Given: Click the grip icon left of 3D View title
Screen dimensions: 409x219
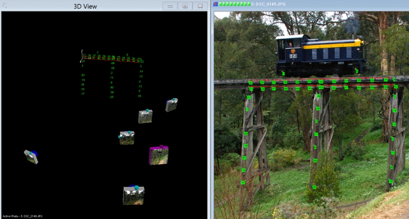Looking at the screenshot, I should coord(5,5).
